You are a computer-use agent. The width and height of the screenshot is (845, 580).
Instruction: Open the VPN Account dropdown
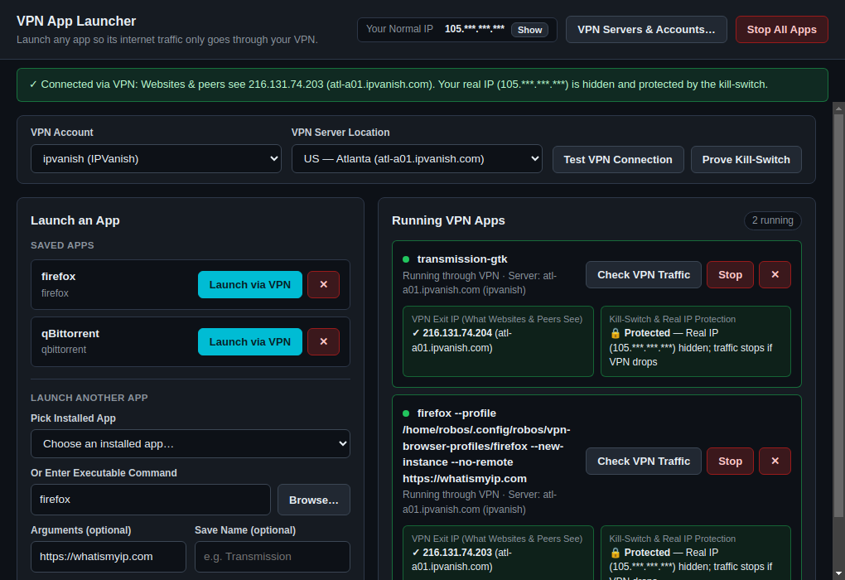156,159
